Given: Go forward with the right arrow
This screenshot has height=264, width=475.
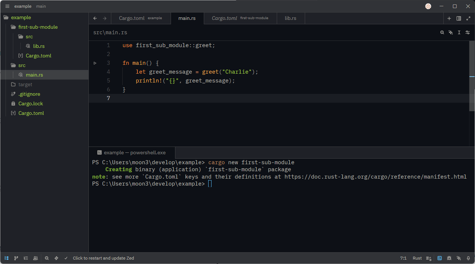Looking at the screenshot, I should click(105, 18).
